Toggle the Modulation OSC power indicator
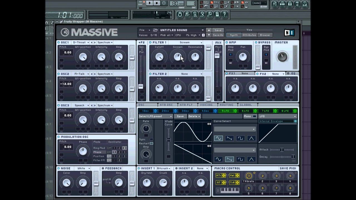356x200 pixels. (x=59, y=137)
